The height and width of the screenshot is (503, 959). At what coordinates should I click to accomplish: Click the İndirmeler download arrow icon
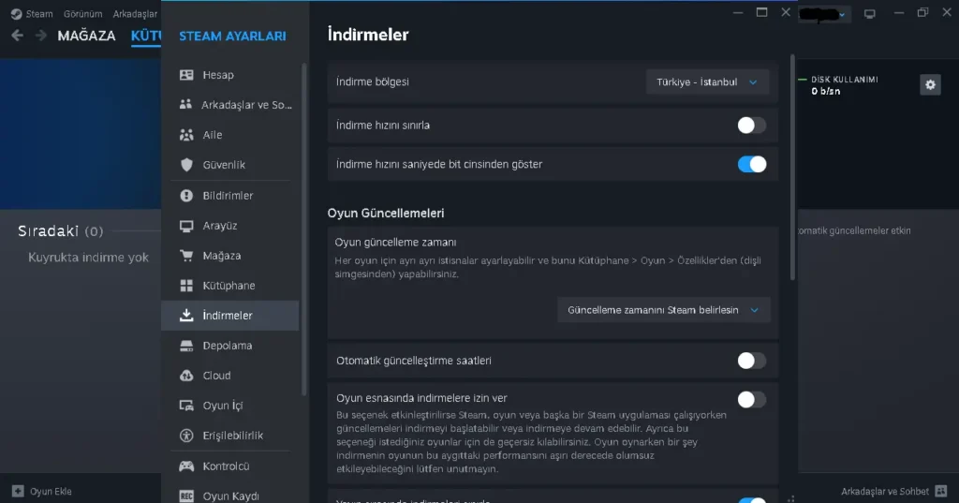tap(186, 316)
